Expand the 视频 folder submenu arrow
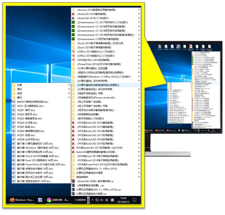 pyautogui.click(x=69, y=93)
